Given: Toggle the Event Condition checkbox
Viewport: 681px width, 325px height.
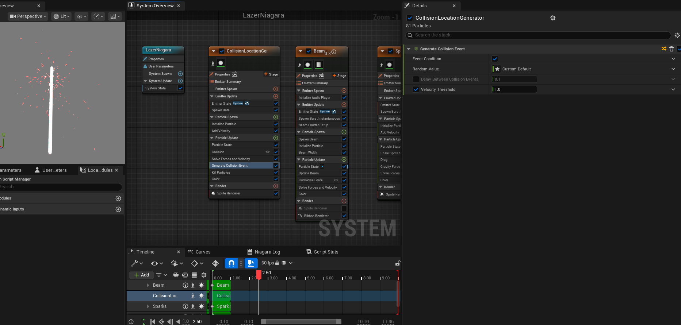Looking at the screenshot, I should click(495, 59).
